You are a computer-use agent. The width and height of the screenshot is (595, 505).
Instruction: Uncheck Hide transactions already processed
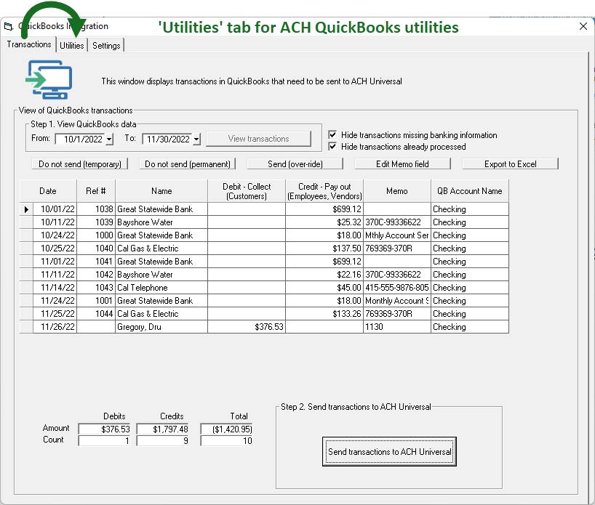[333, 147]
